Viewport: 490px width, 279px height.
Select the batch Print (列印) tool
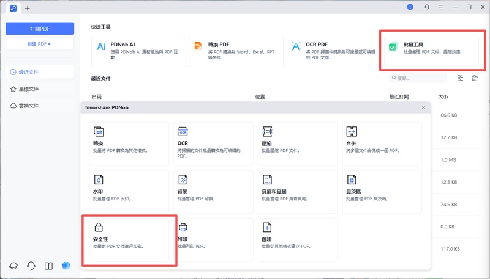(x=213, y=239)
